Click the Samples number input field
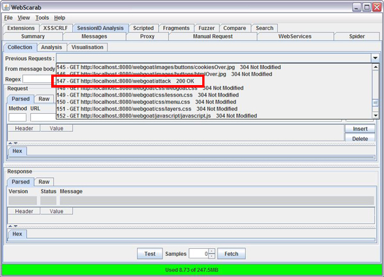Viewport: 384px width, 277px height. [197, 254]
